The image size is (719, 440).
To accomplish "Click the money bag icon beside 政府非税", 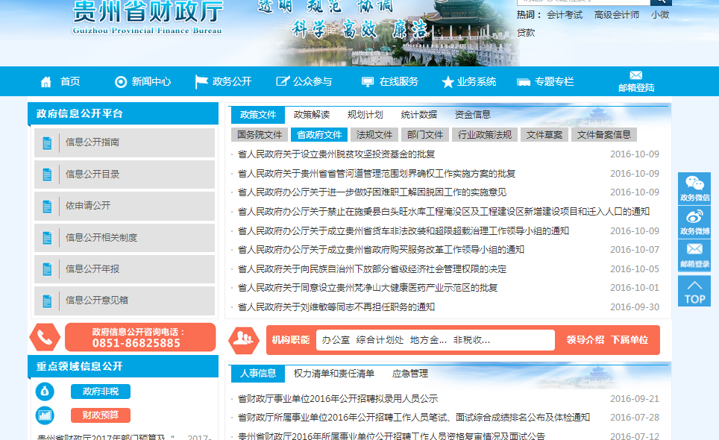I will click(x=45, y=392).
